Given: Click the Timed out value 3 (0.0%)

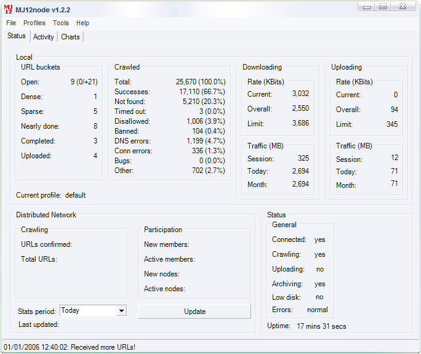Looking at the screenshot, I should pyautogui.click(x=212, y=111).
